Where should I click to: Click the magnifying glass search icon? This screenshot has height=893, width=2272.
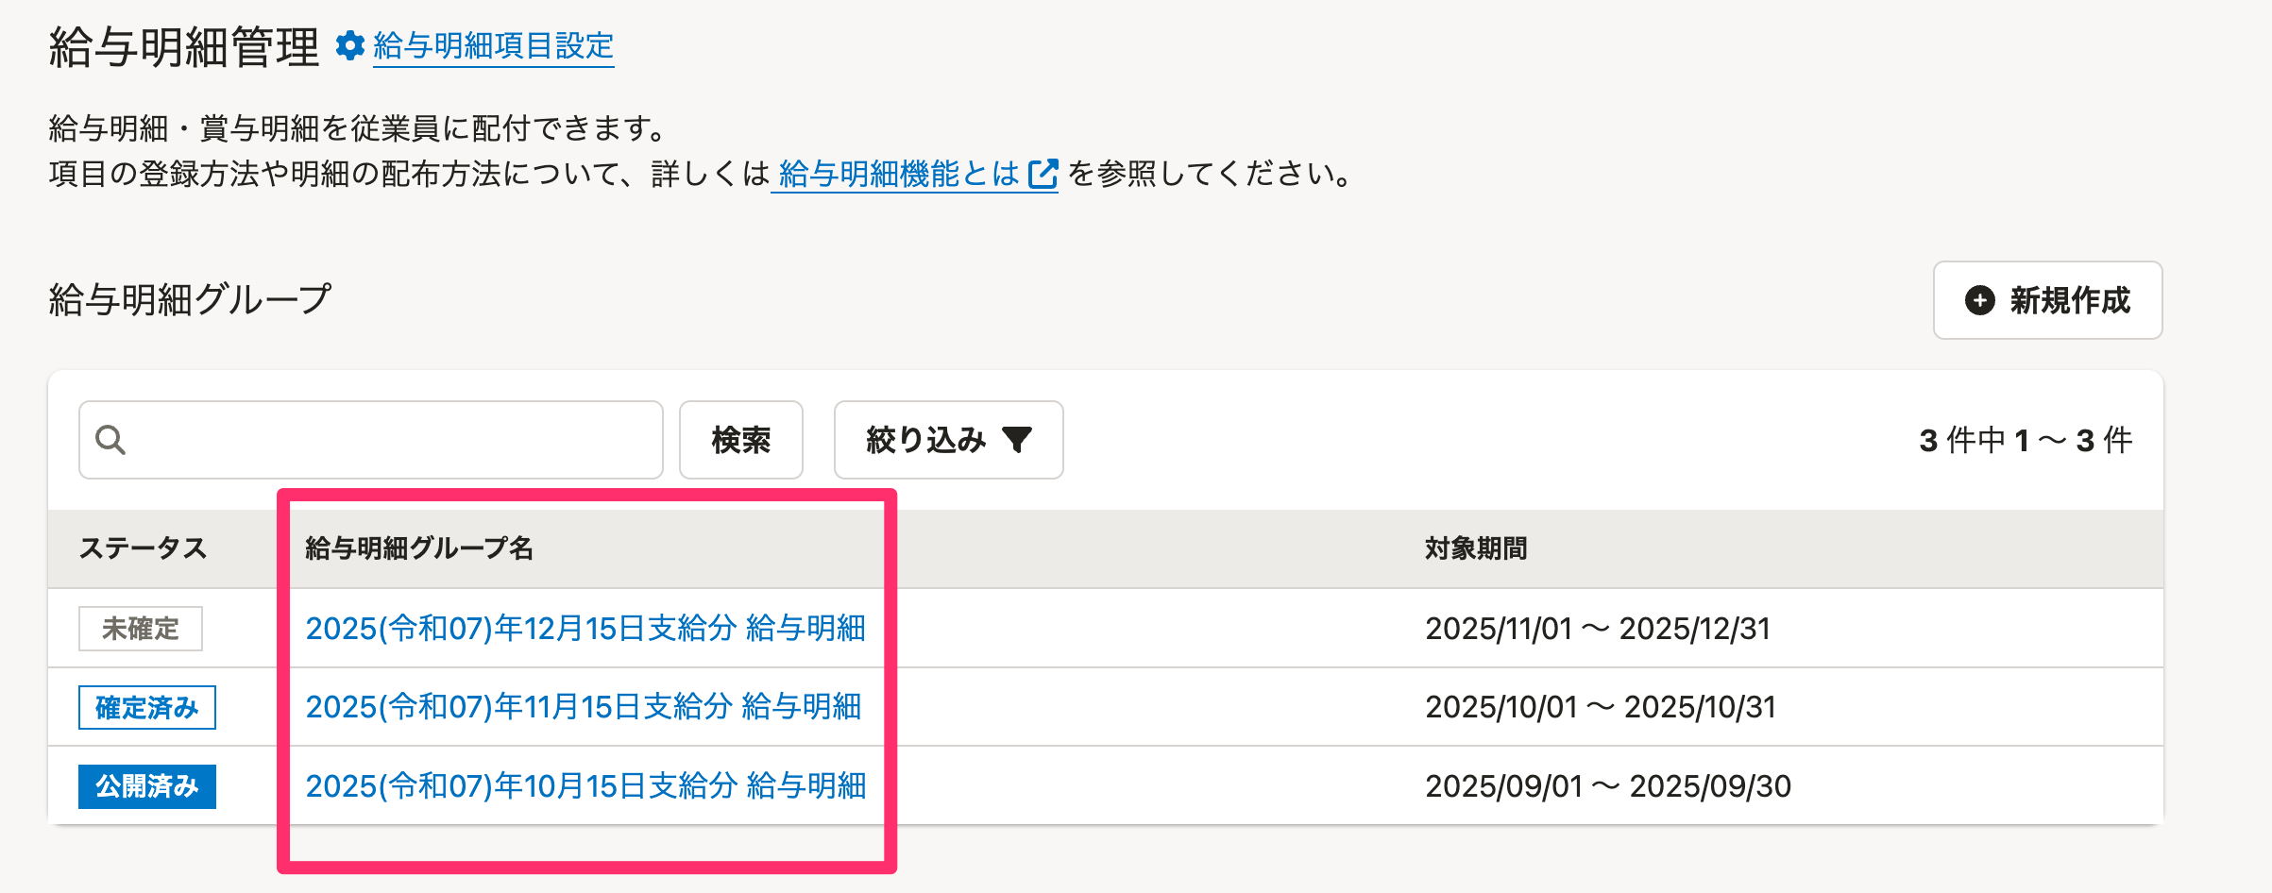click(110, 440)
